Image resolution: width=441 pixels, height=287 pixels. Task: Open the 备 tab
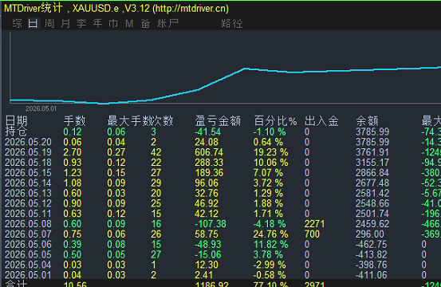click(x=145, y=23)
